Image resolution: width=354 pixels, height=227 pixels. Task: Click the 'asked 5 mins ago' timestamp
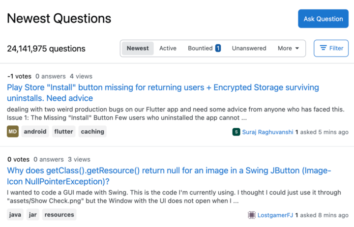(324, 132)
